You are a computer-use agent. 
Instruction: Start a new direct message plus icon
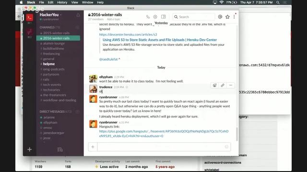coord(78,111)
